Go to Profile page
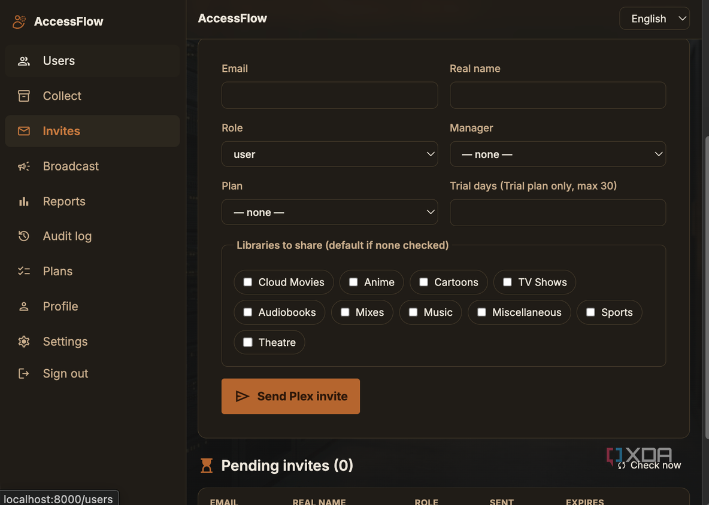 click(x=92, y=306)
